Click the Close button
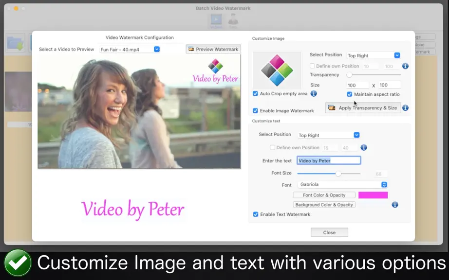This screenshot has width=449, height=280. (329, 232)
